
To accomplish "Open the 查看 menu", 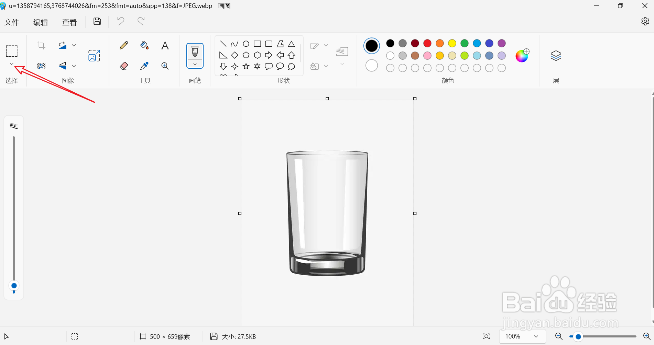I will (x=69, y=22).
